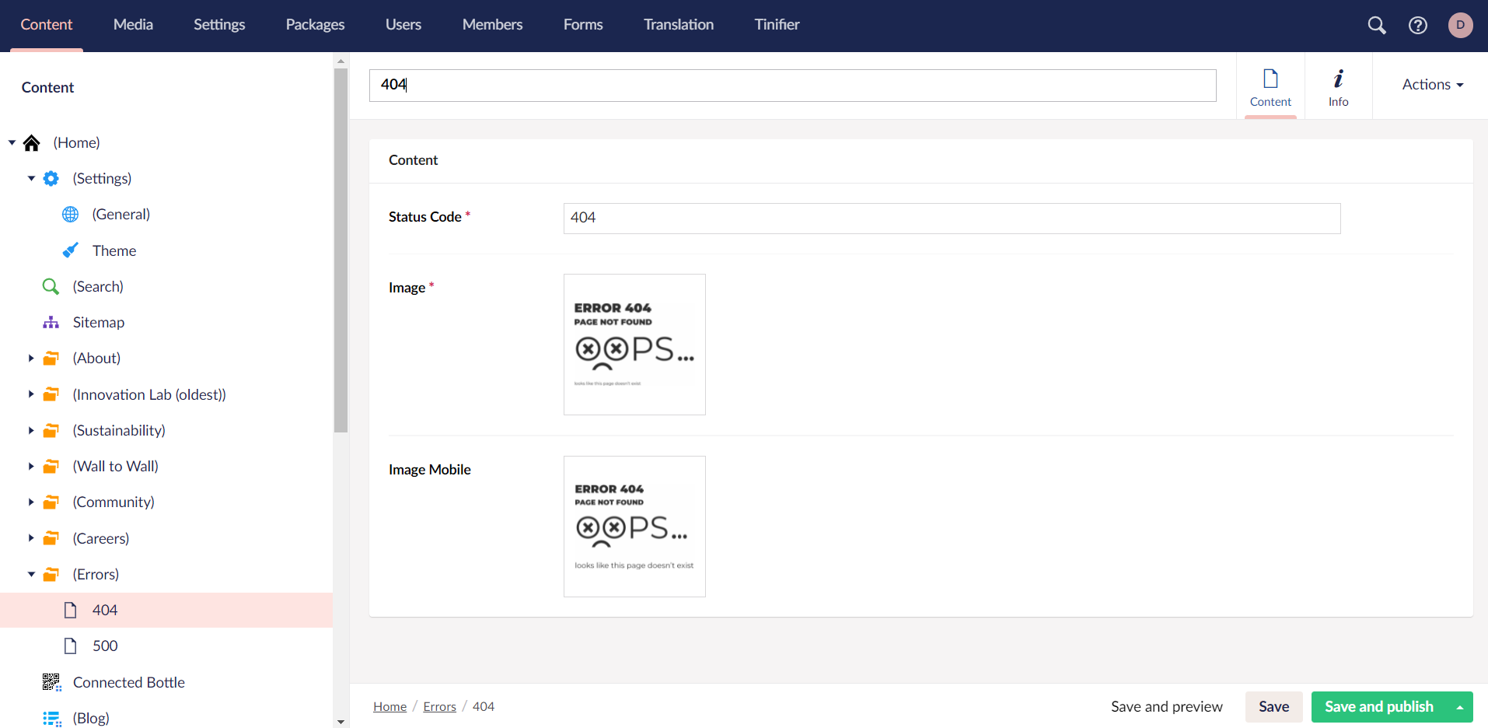Click the Connected Bottle QR code icon

tap(51, 681)
